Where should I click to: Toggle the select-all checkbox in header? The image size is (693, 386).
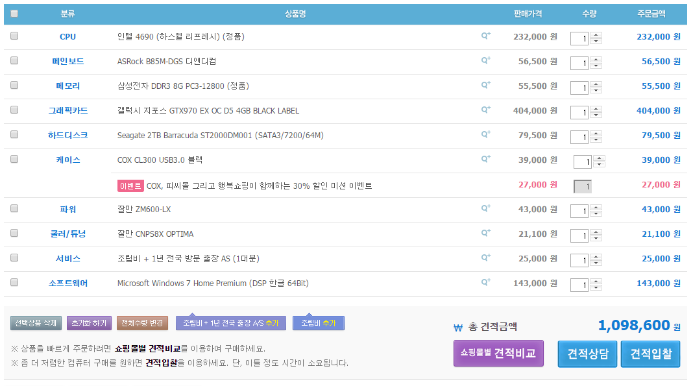(x=14, y=14)
